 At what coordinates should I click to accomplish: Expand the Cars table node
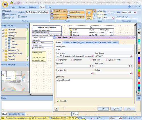(6, 39)
